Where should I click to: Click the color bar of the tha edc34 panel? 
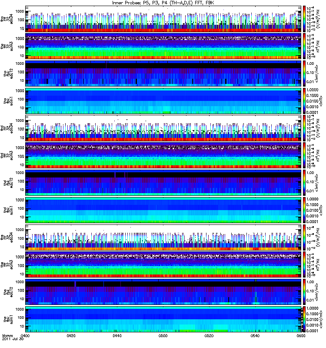(x=304, y=19)
